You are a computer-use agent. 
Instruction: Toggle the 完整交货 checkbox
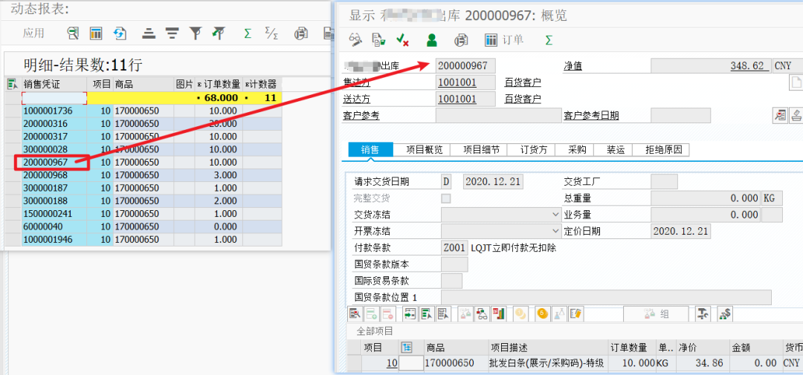pyautogui.click(x=447, y=198)
